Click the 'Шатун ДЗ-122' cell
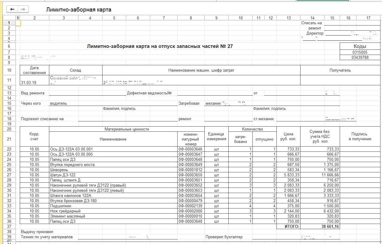 pyautogui.click(x=113, y=175)
